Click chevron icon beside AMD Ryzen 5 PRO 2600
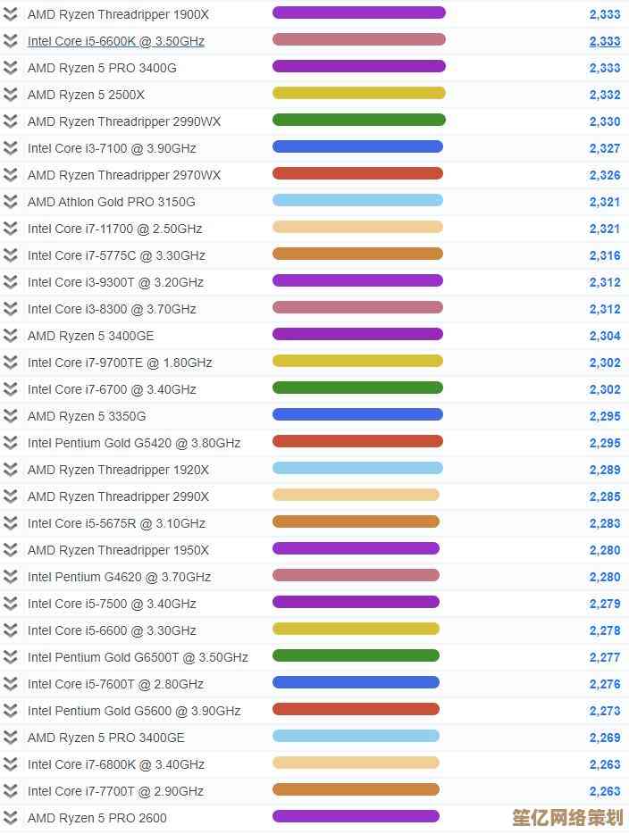This screenshot has height=834, width=629. (11, 818)
